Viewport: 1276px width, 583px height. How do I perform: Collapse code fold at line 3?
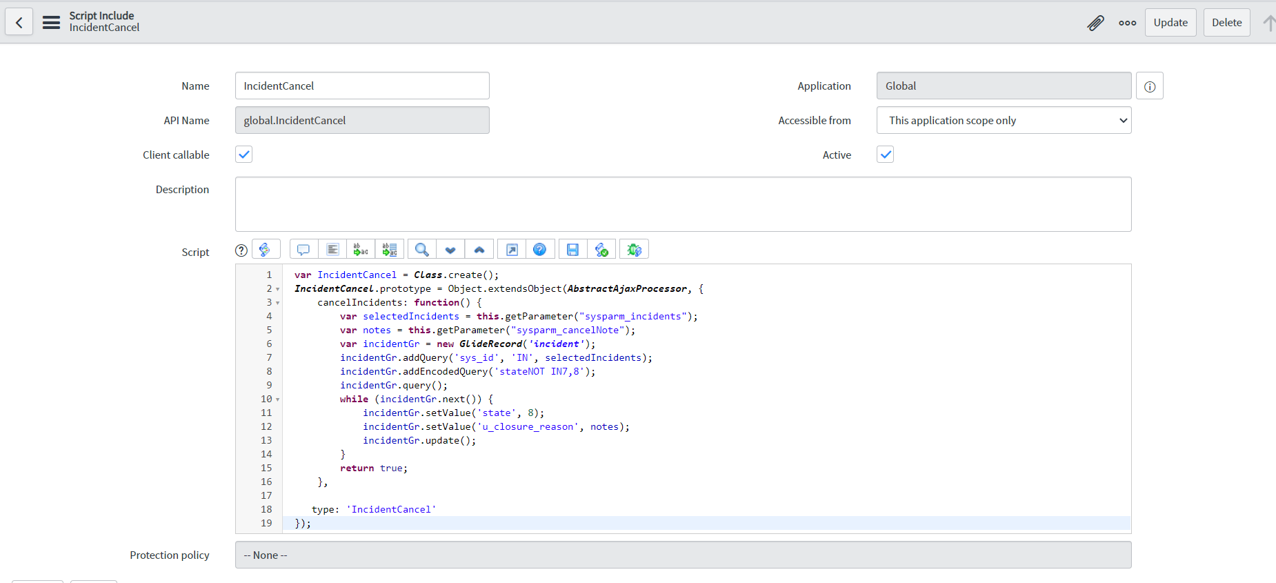tap(277, 303)
